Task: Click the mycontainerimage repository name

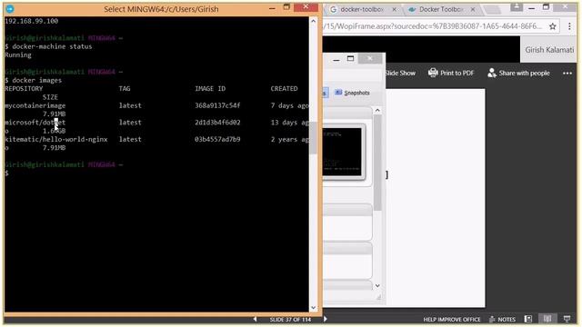Action: 35,105
